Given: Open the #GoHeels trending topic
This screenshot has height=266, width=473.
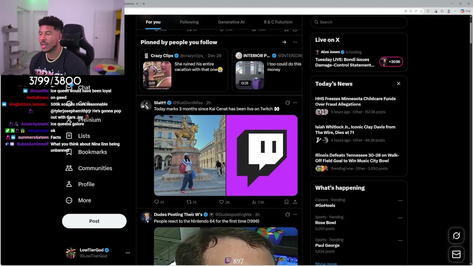Looking at the screenshot, I should click(x=325, y=205).
